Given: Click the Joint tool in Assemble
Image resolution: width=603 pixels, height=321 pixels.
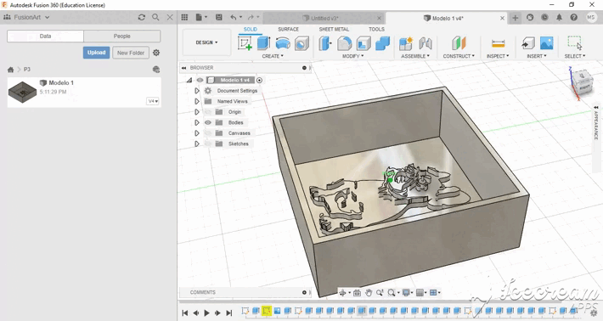Looking at the screenshot, I should 425,43.
